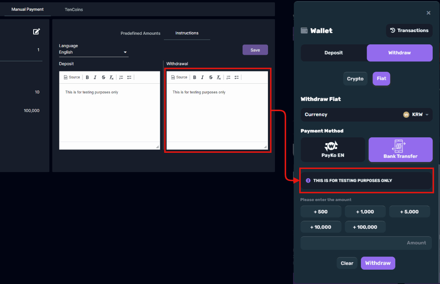This screenshot has width=440, height=284.
Task: Add the +10,000 predefined amount
Action: coord(321,227)
